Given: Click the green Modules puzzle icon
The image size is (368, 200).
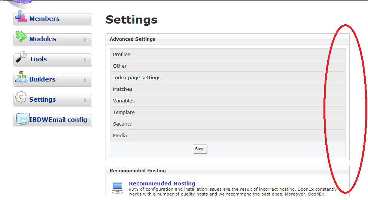Looking at the screenshot, I should 21,37.
